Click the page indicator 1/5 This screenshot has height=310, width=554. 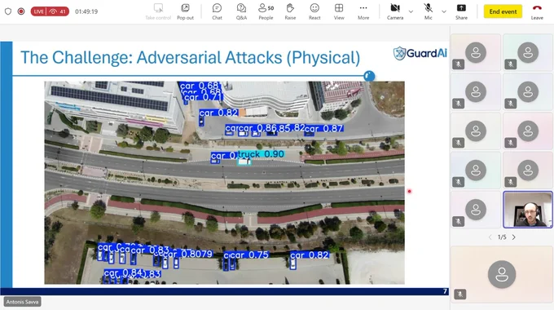(502, 237)
